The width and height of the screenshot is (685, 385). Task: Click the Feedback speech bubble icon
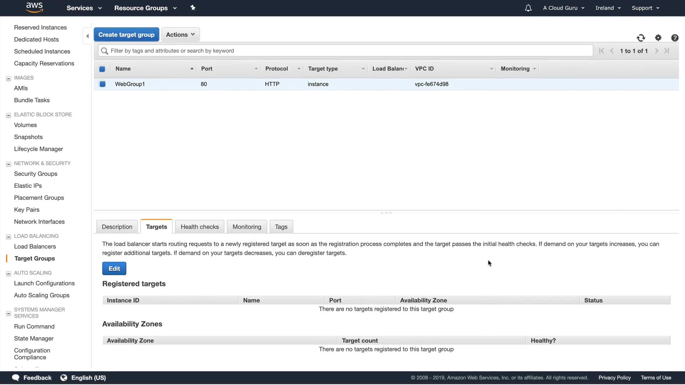point(16,378)
